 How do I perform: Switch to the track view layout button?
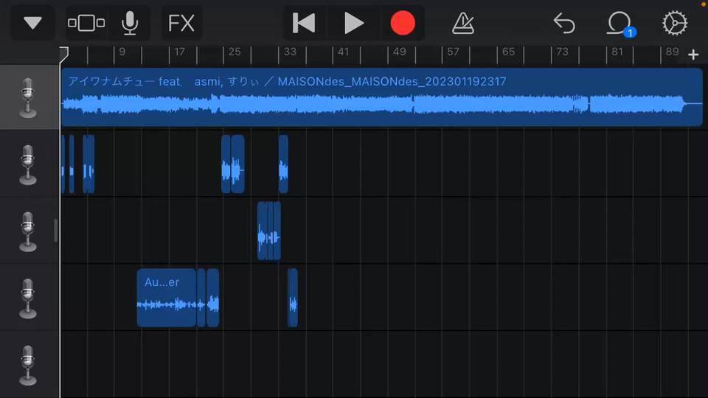[86, 23]
